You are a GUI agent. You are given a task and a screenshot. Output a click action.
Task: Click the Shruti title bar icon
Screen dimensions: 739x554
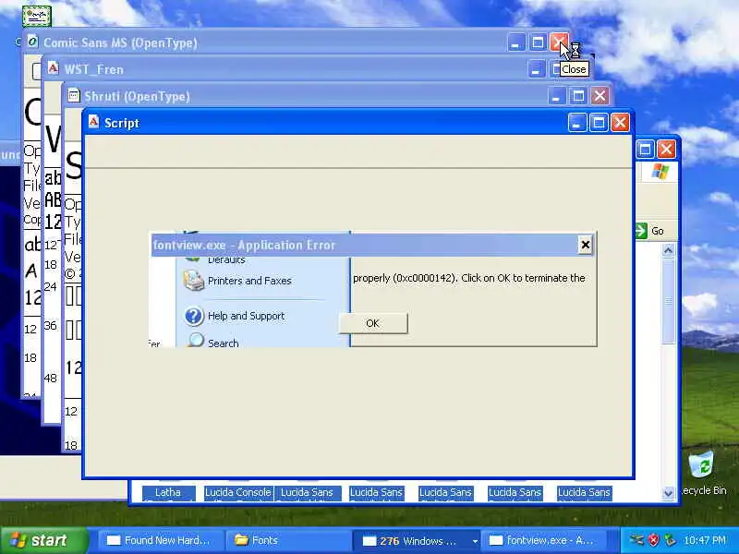[74, 96]
